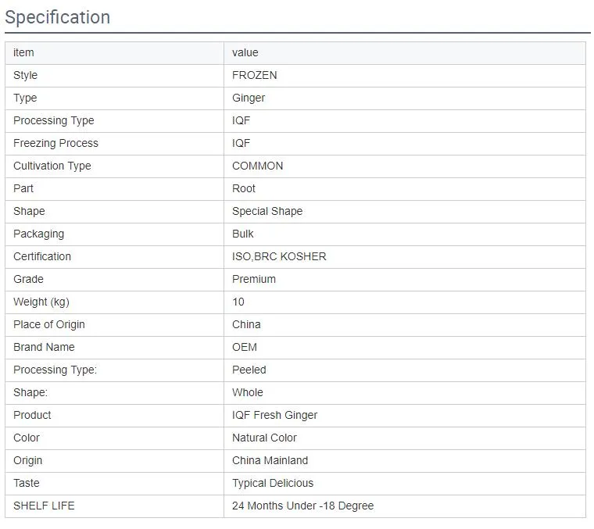Click the FROZEN style value

click(255, 75)
